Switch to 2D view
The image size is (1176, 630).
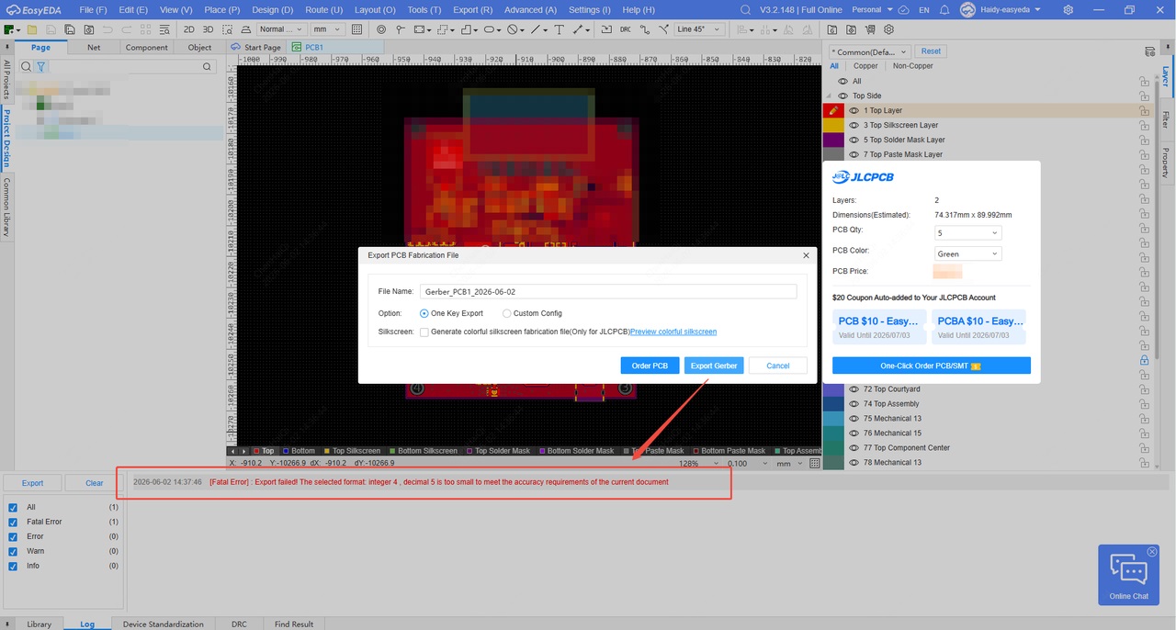[188, 29]
